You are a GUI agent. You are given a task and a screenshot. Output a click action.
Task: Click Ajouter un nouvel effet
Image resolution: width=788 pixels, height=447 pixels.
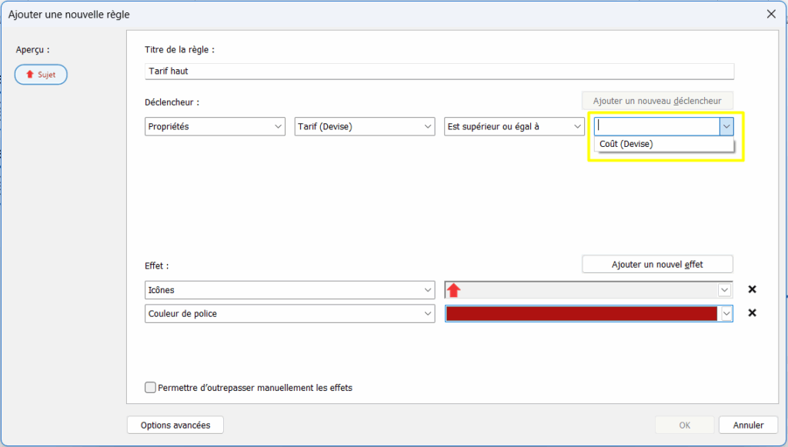(657, 265)
